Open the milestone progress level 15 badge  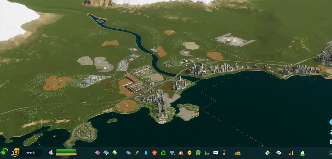pos(15,152)
